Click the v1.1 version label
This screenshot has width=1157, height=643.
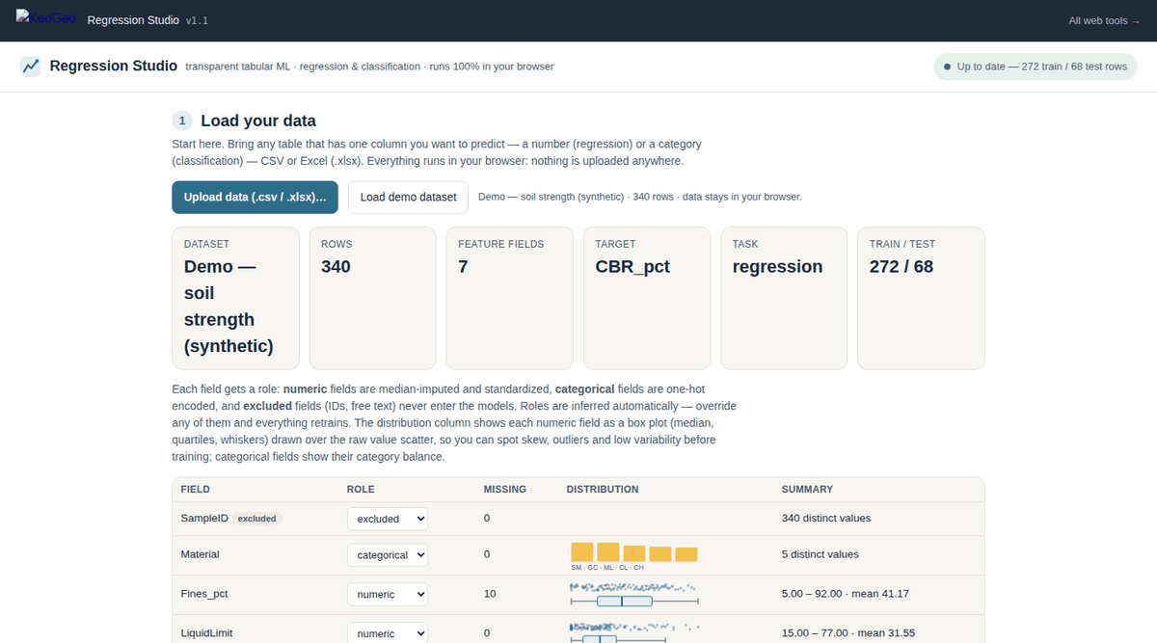[197, 21]
